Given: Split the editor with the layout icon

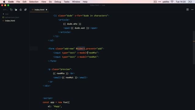Looking at the screenshot, I should [187, 10].
